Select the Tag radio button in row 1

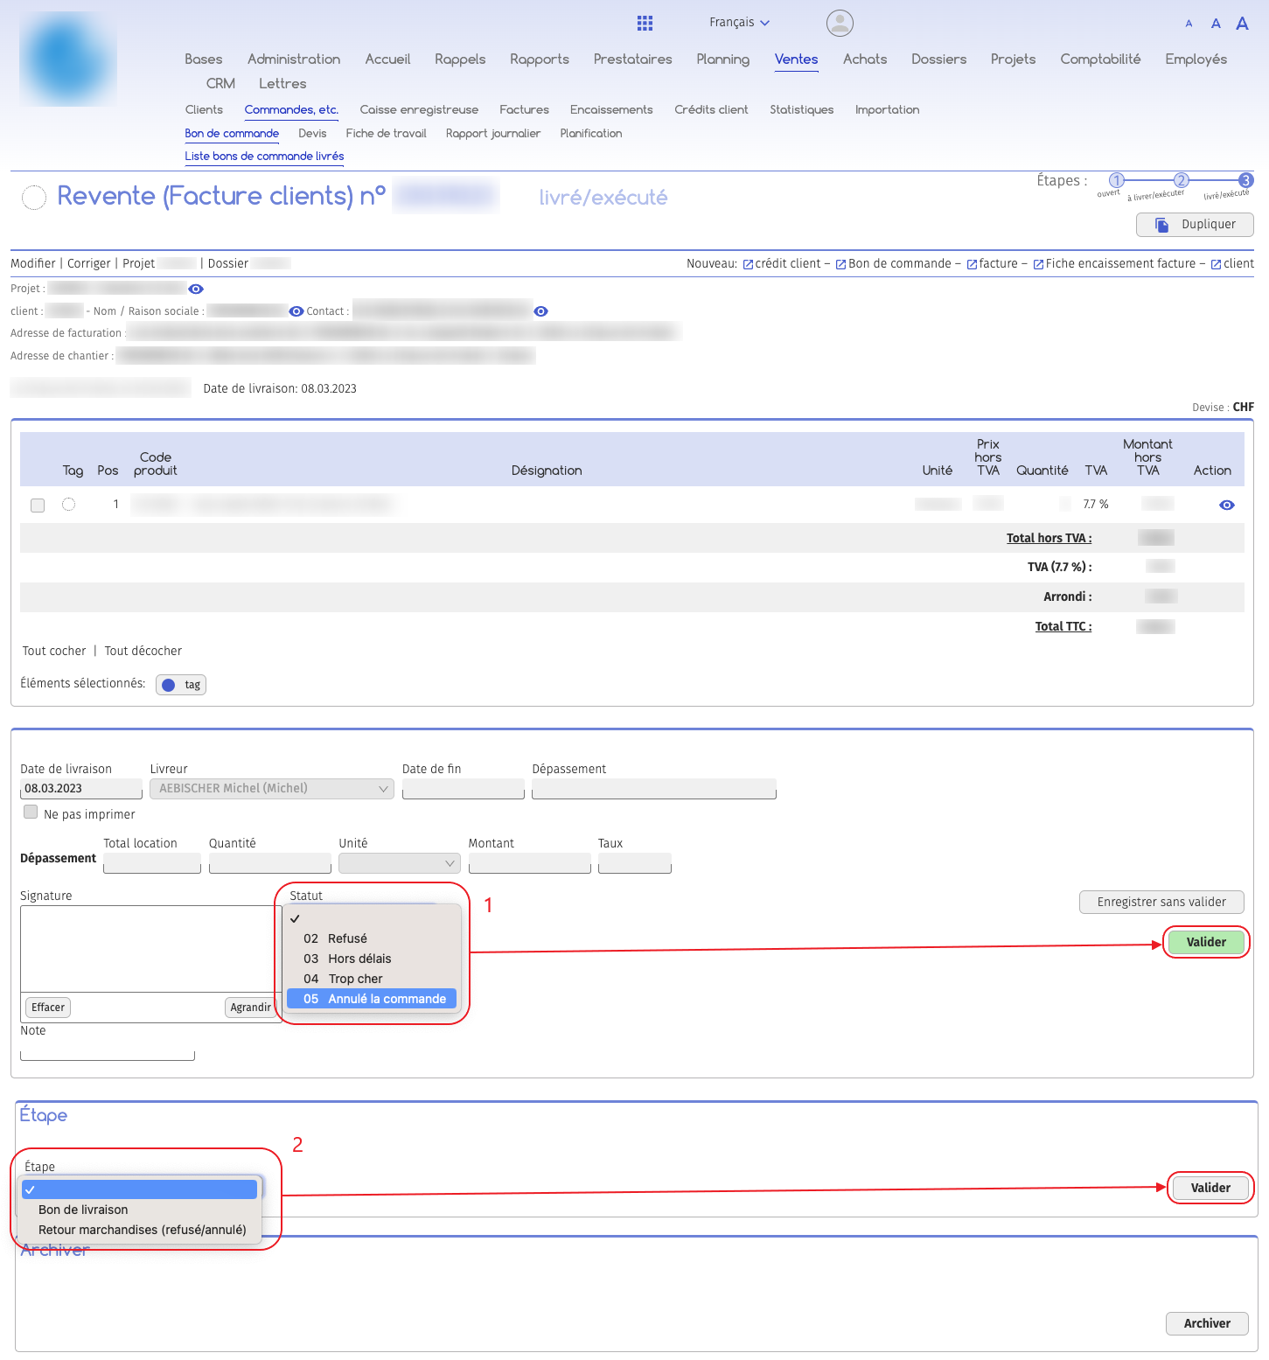(69, 505)
